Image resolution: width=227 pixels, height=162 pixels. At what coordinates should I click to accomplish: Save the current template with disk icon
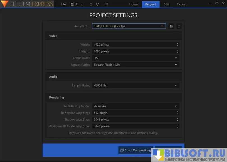point(171,26)
